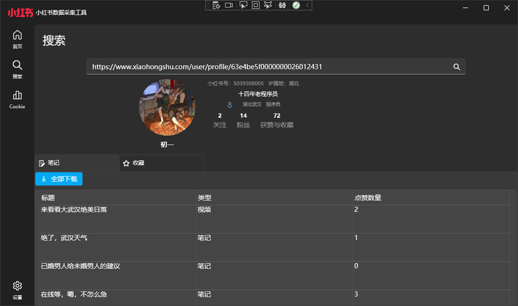Click the video camera debug toolbar icon
The image size is (518, 306).
point(228,5)
